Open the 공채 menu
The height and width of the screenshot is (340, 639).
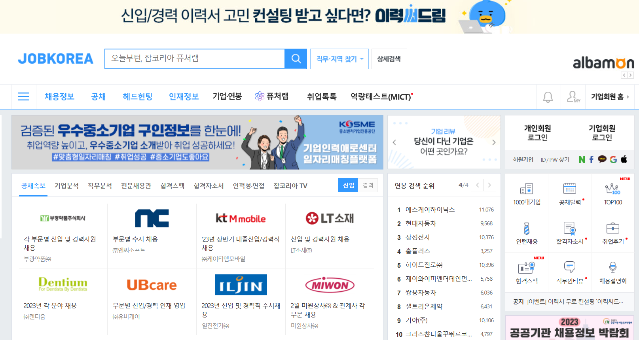tap(99, 96)
